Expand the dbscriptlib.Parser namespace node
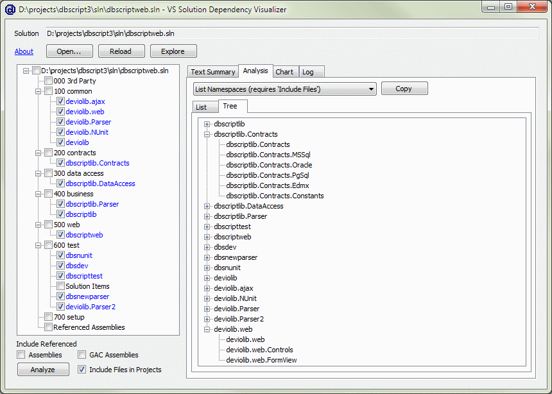 (x=207, y=216)
